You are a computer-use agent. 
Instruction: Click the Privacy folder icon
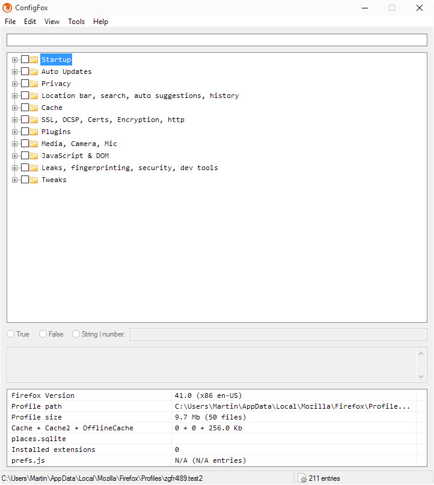pyautogui.click(x=34, y=84)
